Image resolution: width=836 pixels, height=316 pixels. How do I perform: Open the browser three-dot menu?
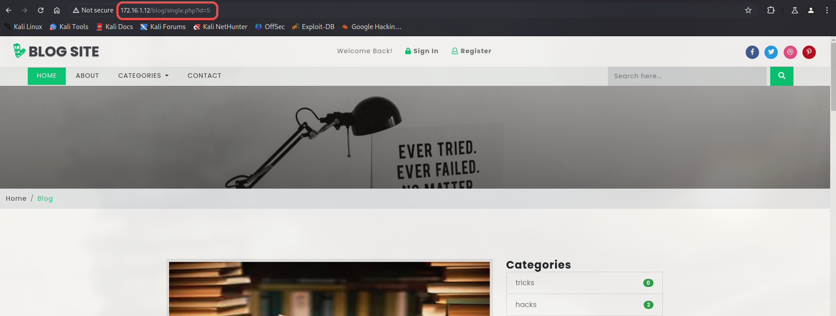(827, 10)
